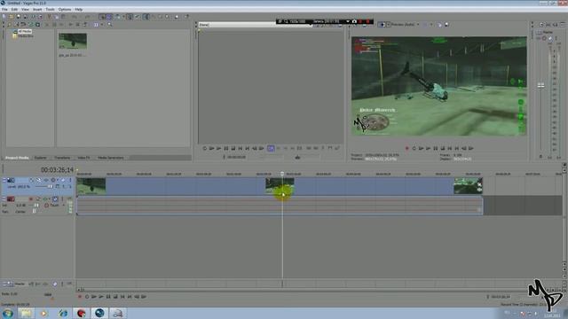Click Copy Snapshot icon in Video Preview toolbar

440,25
